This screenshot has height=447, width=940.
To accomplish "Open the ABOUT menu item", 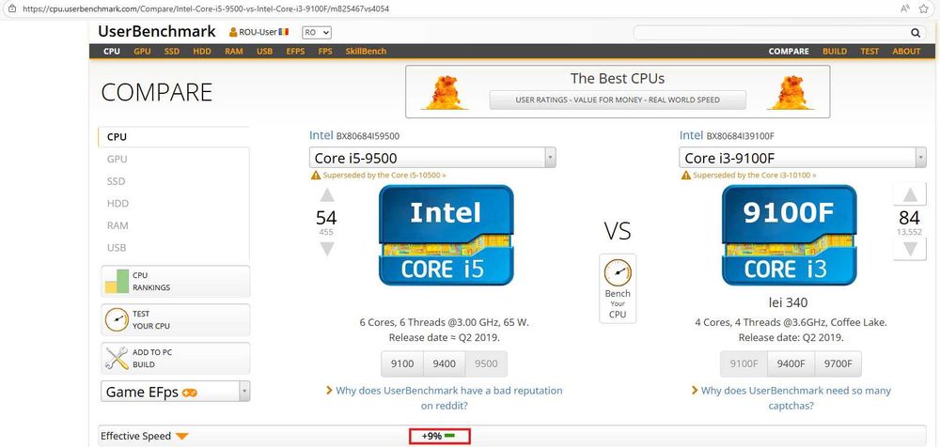I will click(x=906, y=52).
